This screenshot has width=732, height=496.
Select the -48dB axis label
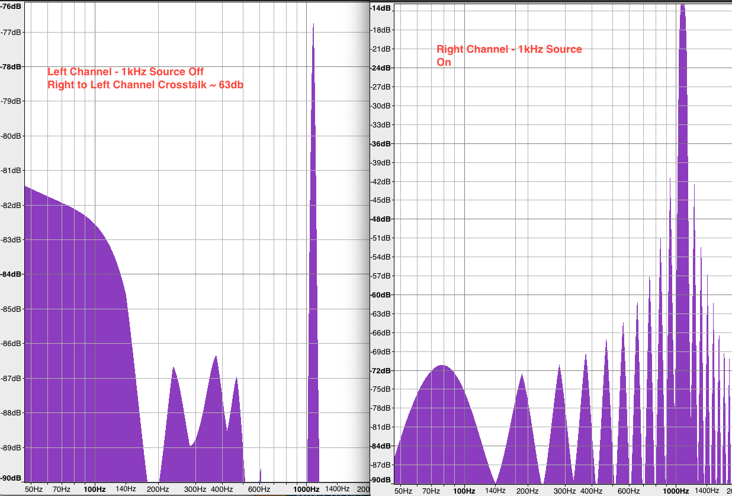(380, 219)
